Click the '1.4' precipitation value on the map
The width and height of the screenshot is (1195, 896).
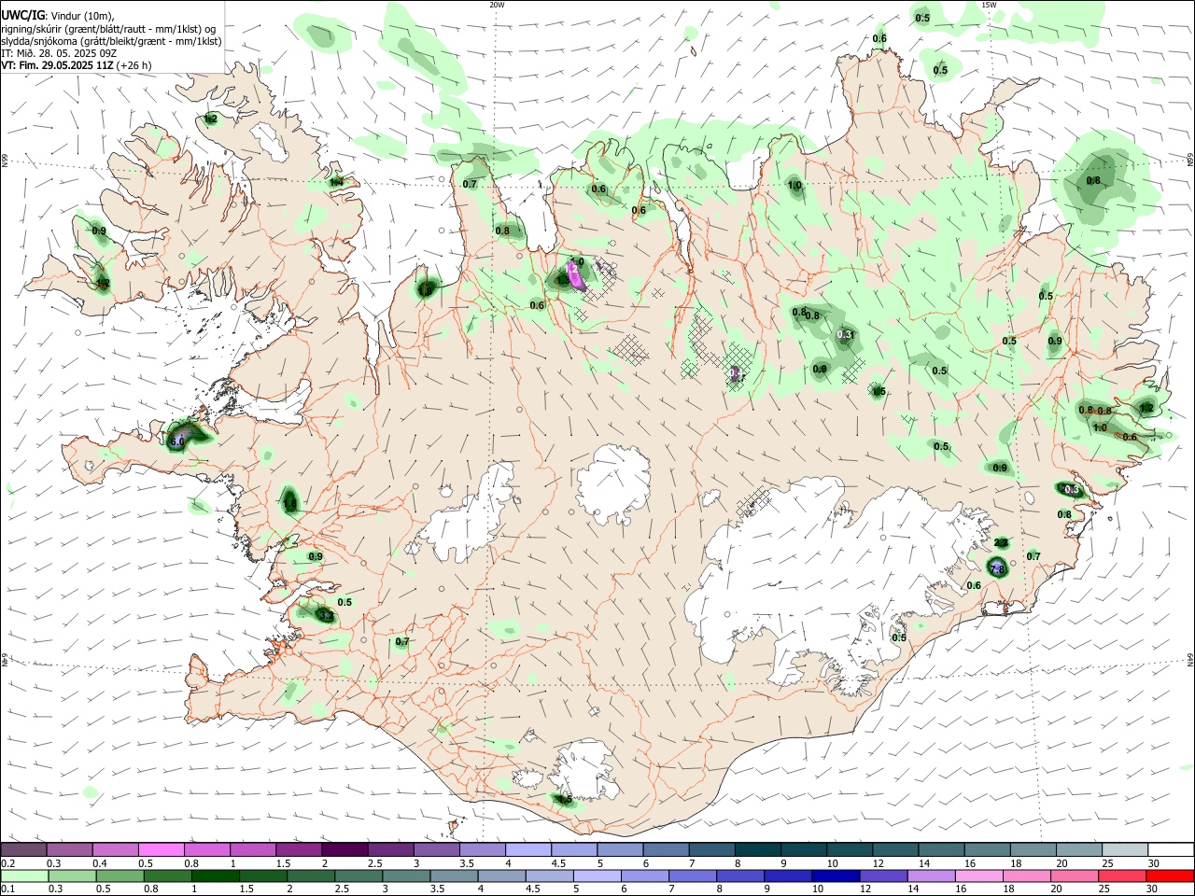coord(336,182)
